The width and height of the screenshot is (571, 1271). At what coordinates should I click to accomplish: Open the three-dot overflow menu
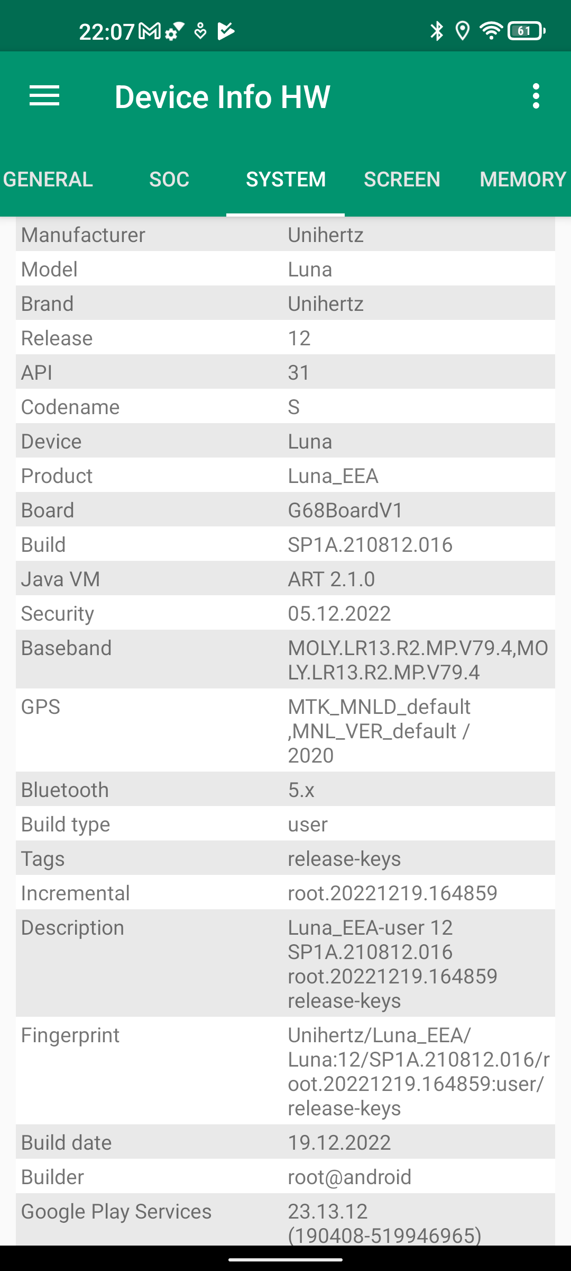[x=536, y=96]
